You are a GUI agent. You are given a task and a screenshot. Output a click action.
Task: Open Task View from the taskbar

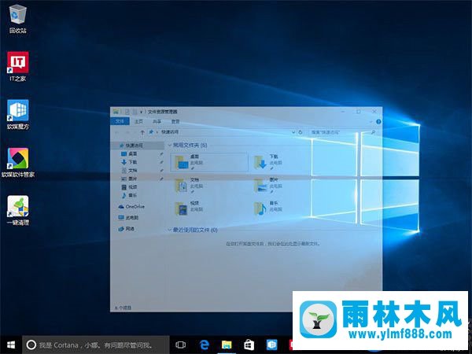(x=181, y=345)
